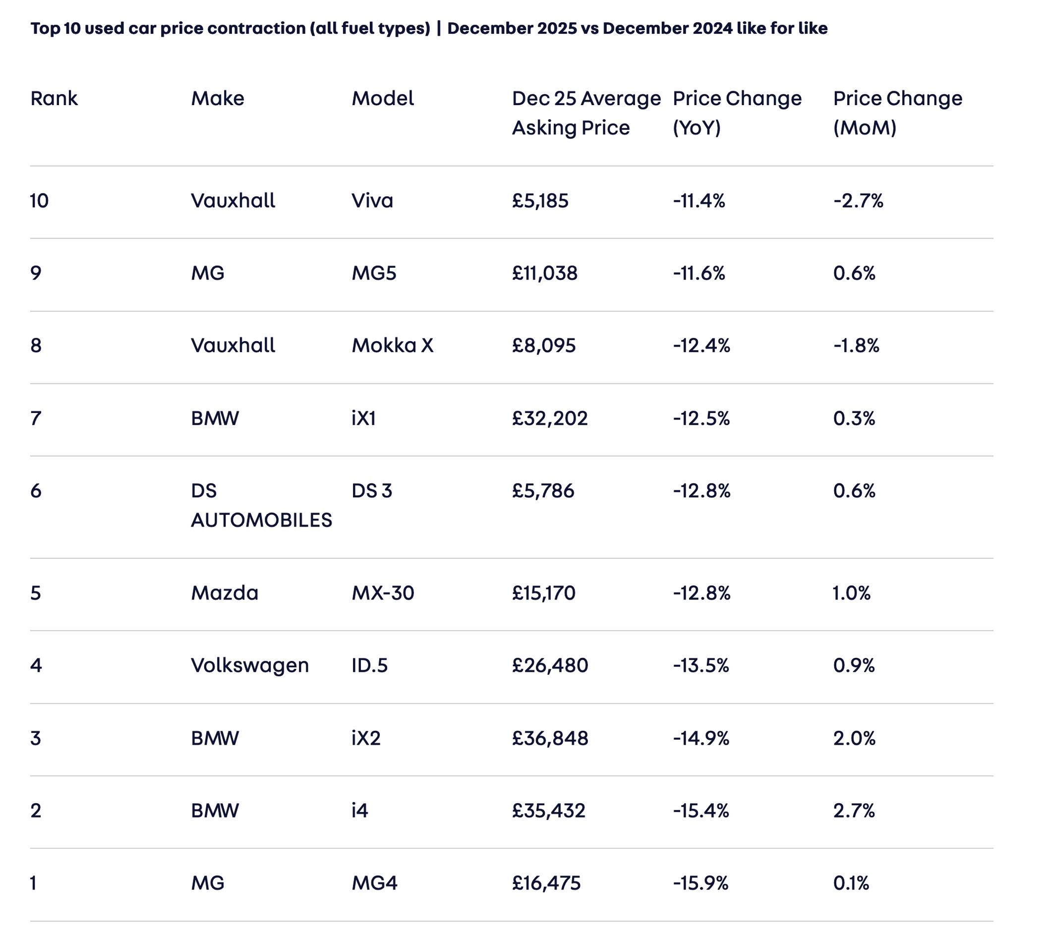Select the Volkswagen make cell

pyautogui.click(x=250, y=665)
